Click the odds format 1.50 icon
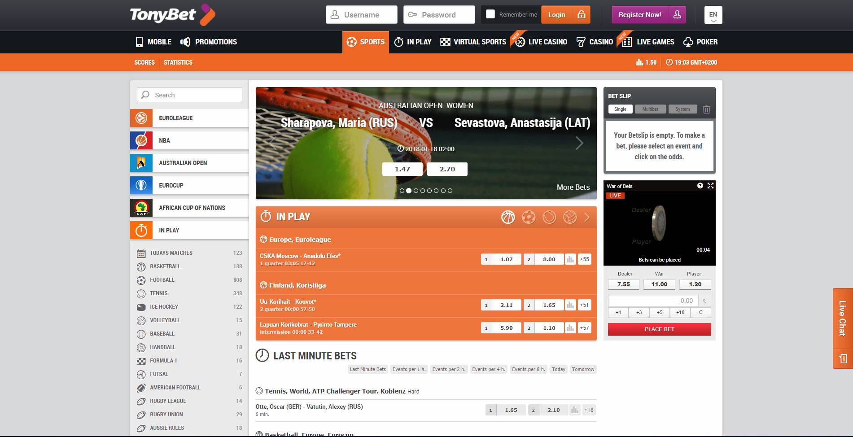 [640, 62]
